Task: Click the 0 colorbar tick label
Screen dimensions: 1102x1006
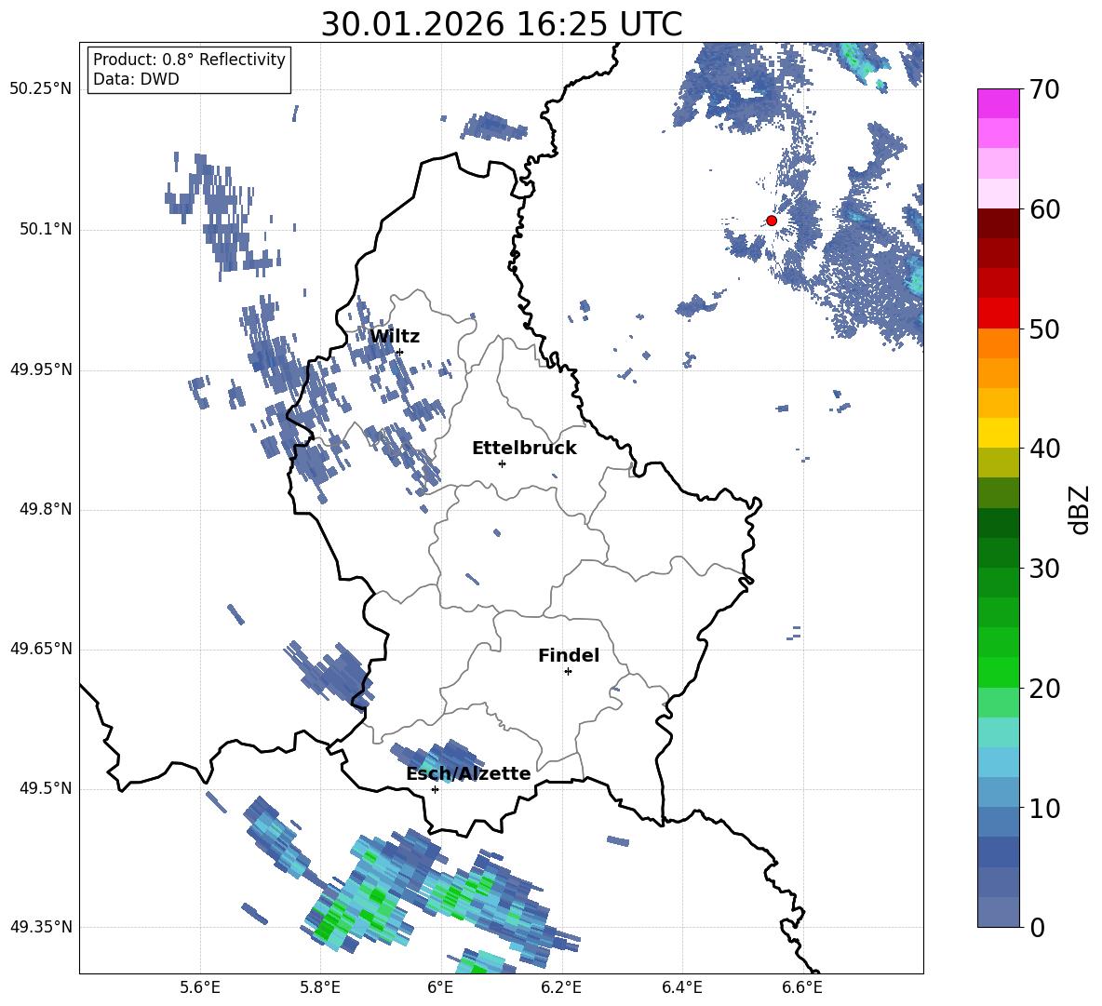Action: pyautogui.click(x=1037, y=927)
